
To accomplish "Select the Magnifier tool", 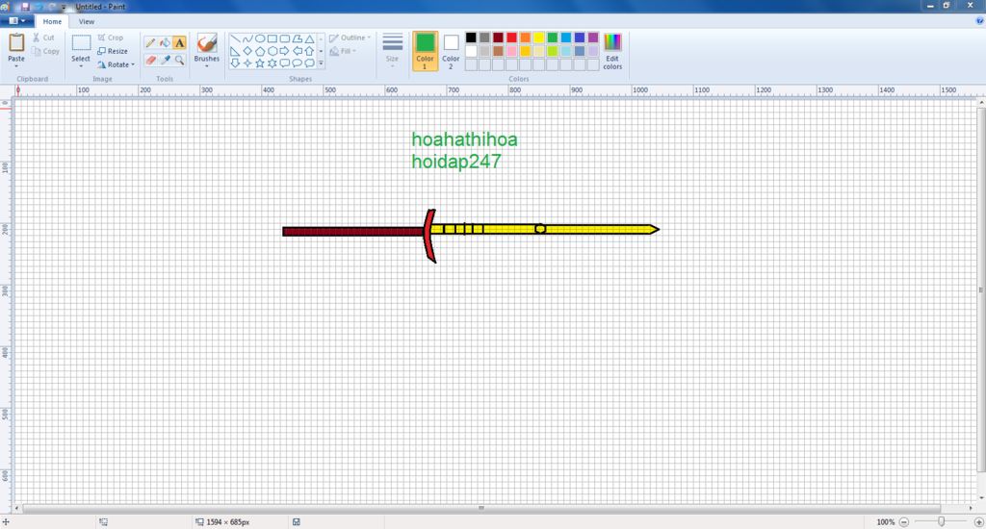I will click(180, 61).
